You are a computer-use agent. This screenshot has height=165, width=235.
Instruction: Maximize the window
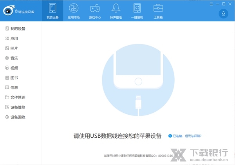(x=224, y=4)
